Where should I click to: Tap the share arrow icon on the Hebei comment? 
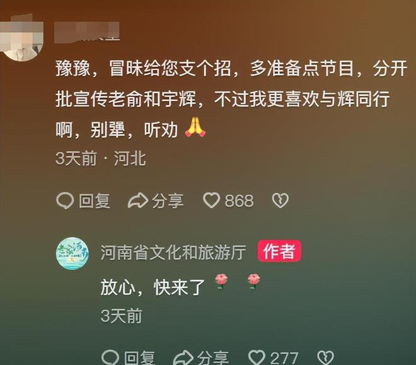click(x=138, y=200)
